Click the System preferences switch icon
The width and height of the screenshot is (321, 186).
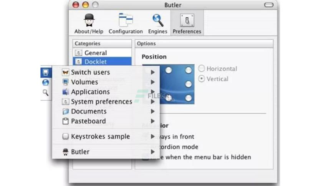65,101
